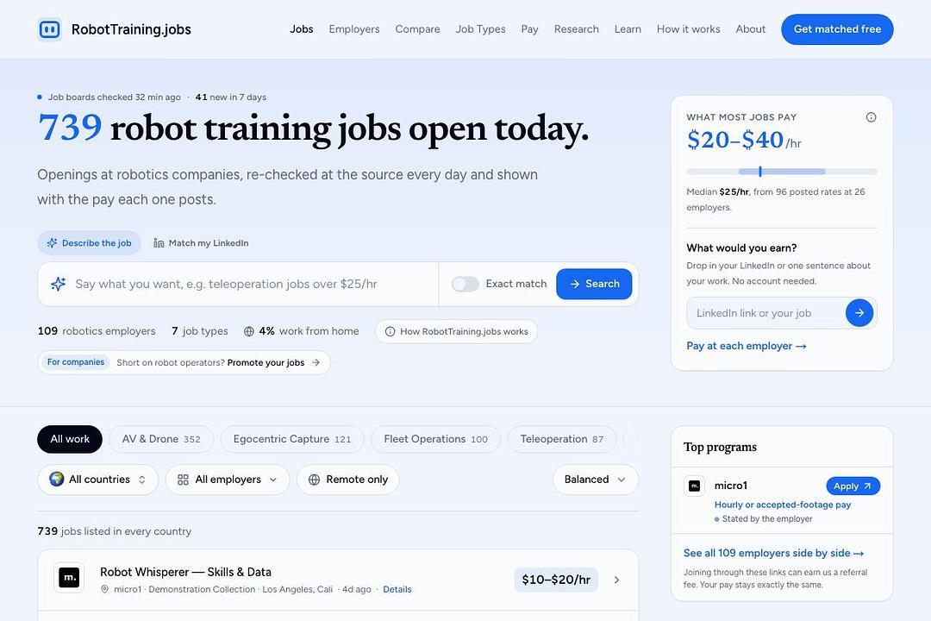Viewport: 931px width, 621px height.
Task: Filter by AV & Drone category
Action: 161,439
